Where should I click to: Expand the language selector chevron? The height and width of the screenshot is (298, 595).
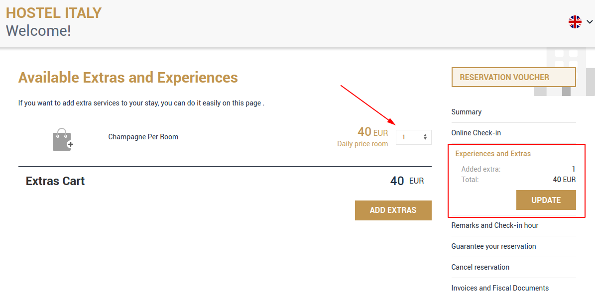pos(590,22)
